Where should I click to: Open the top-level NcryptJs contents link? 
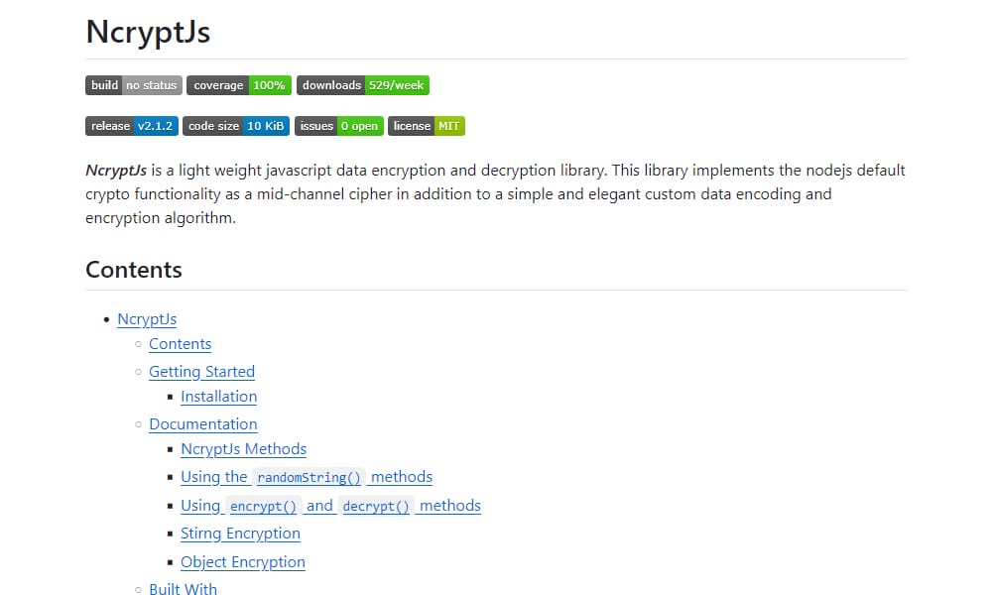(x=147, y=319)
